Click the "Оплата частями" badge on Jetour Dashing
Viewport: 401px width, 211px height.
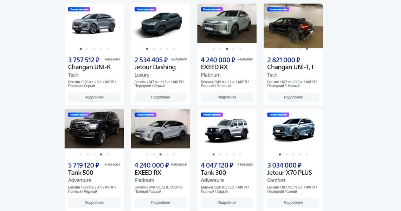pyautogui.click(x=145, y=9)
